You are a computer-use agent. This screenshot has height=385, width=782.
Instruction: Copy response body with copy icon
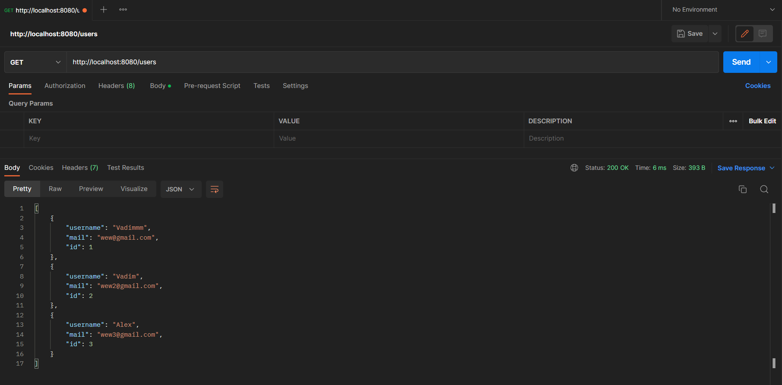(743, 189)
